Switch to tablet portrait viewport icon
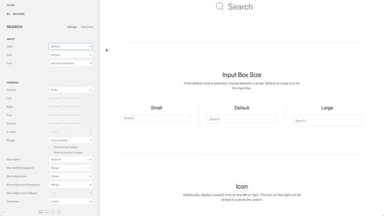This screenshot has height=216, width=384. 53,212
